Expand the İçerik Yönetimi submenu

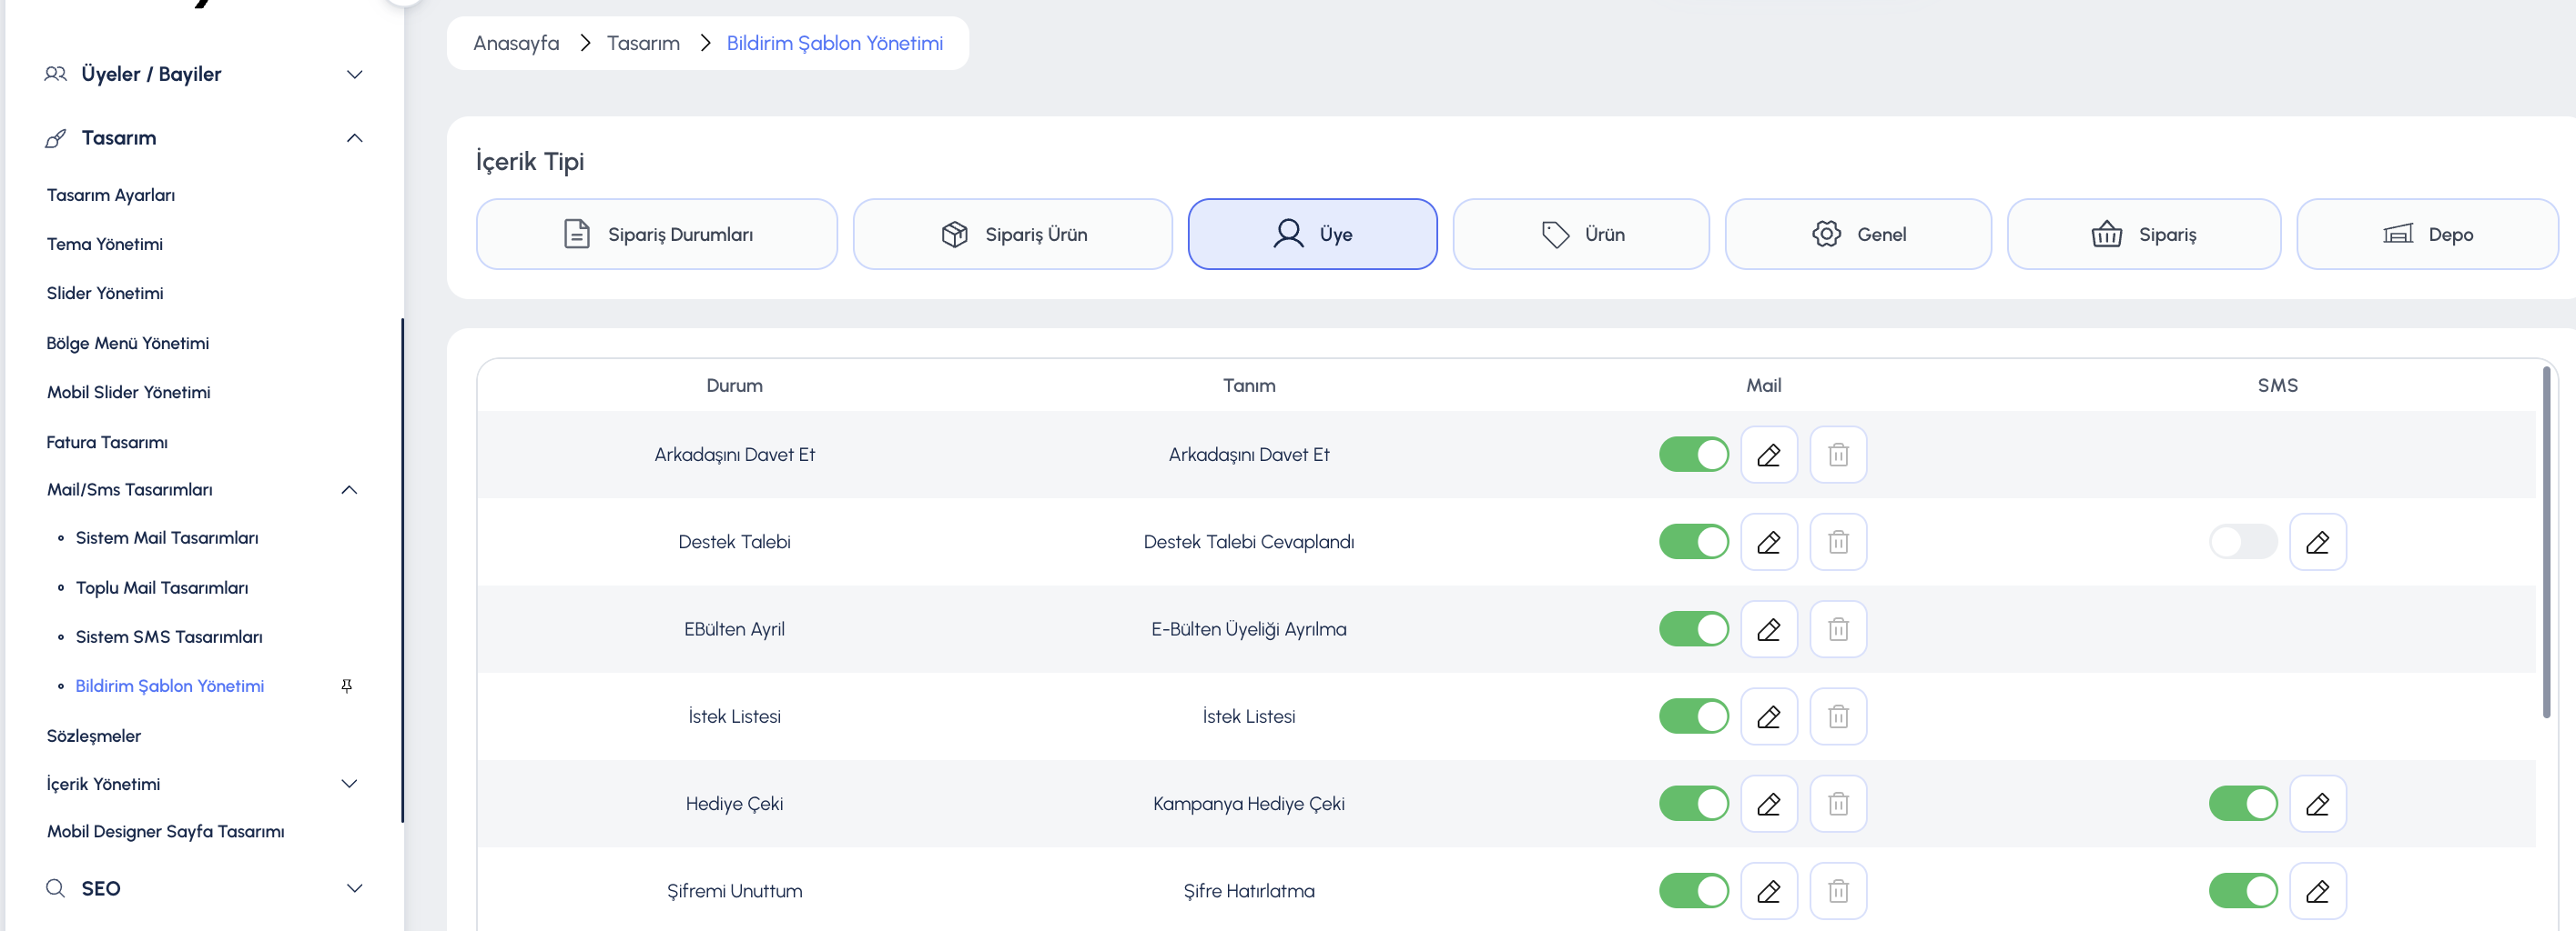349,784
